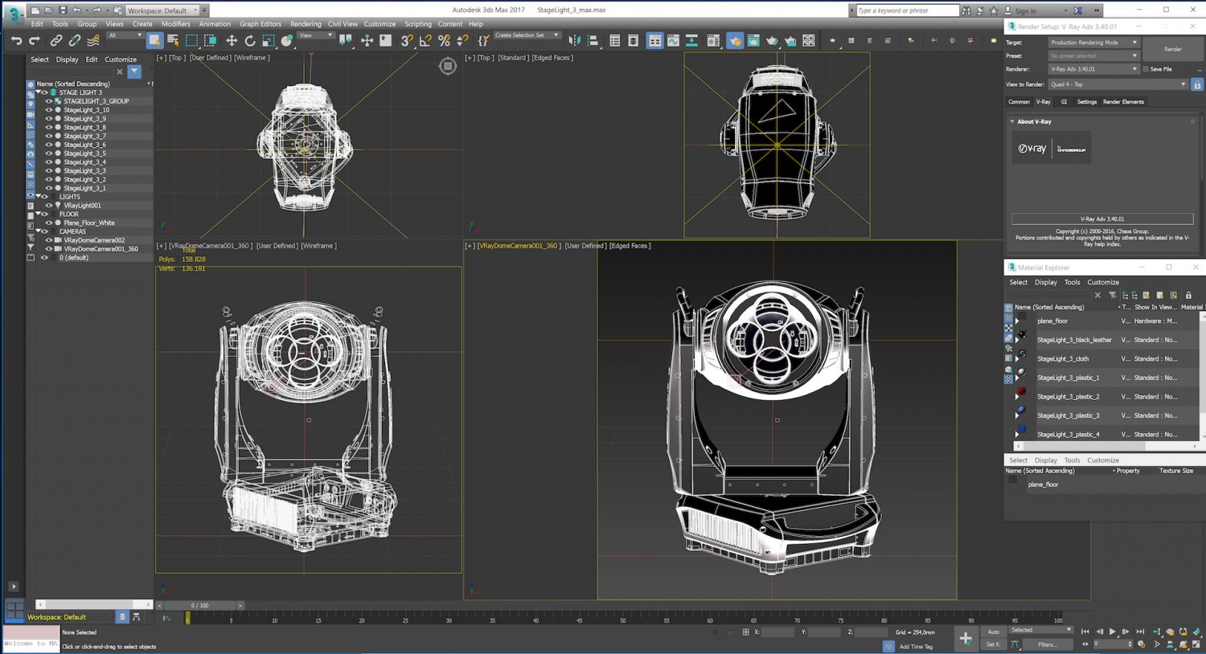
Task: Toggle Percent Snap in toolbar
Action: [x=444, y=40]
